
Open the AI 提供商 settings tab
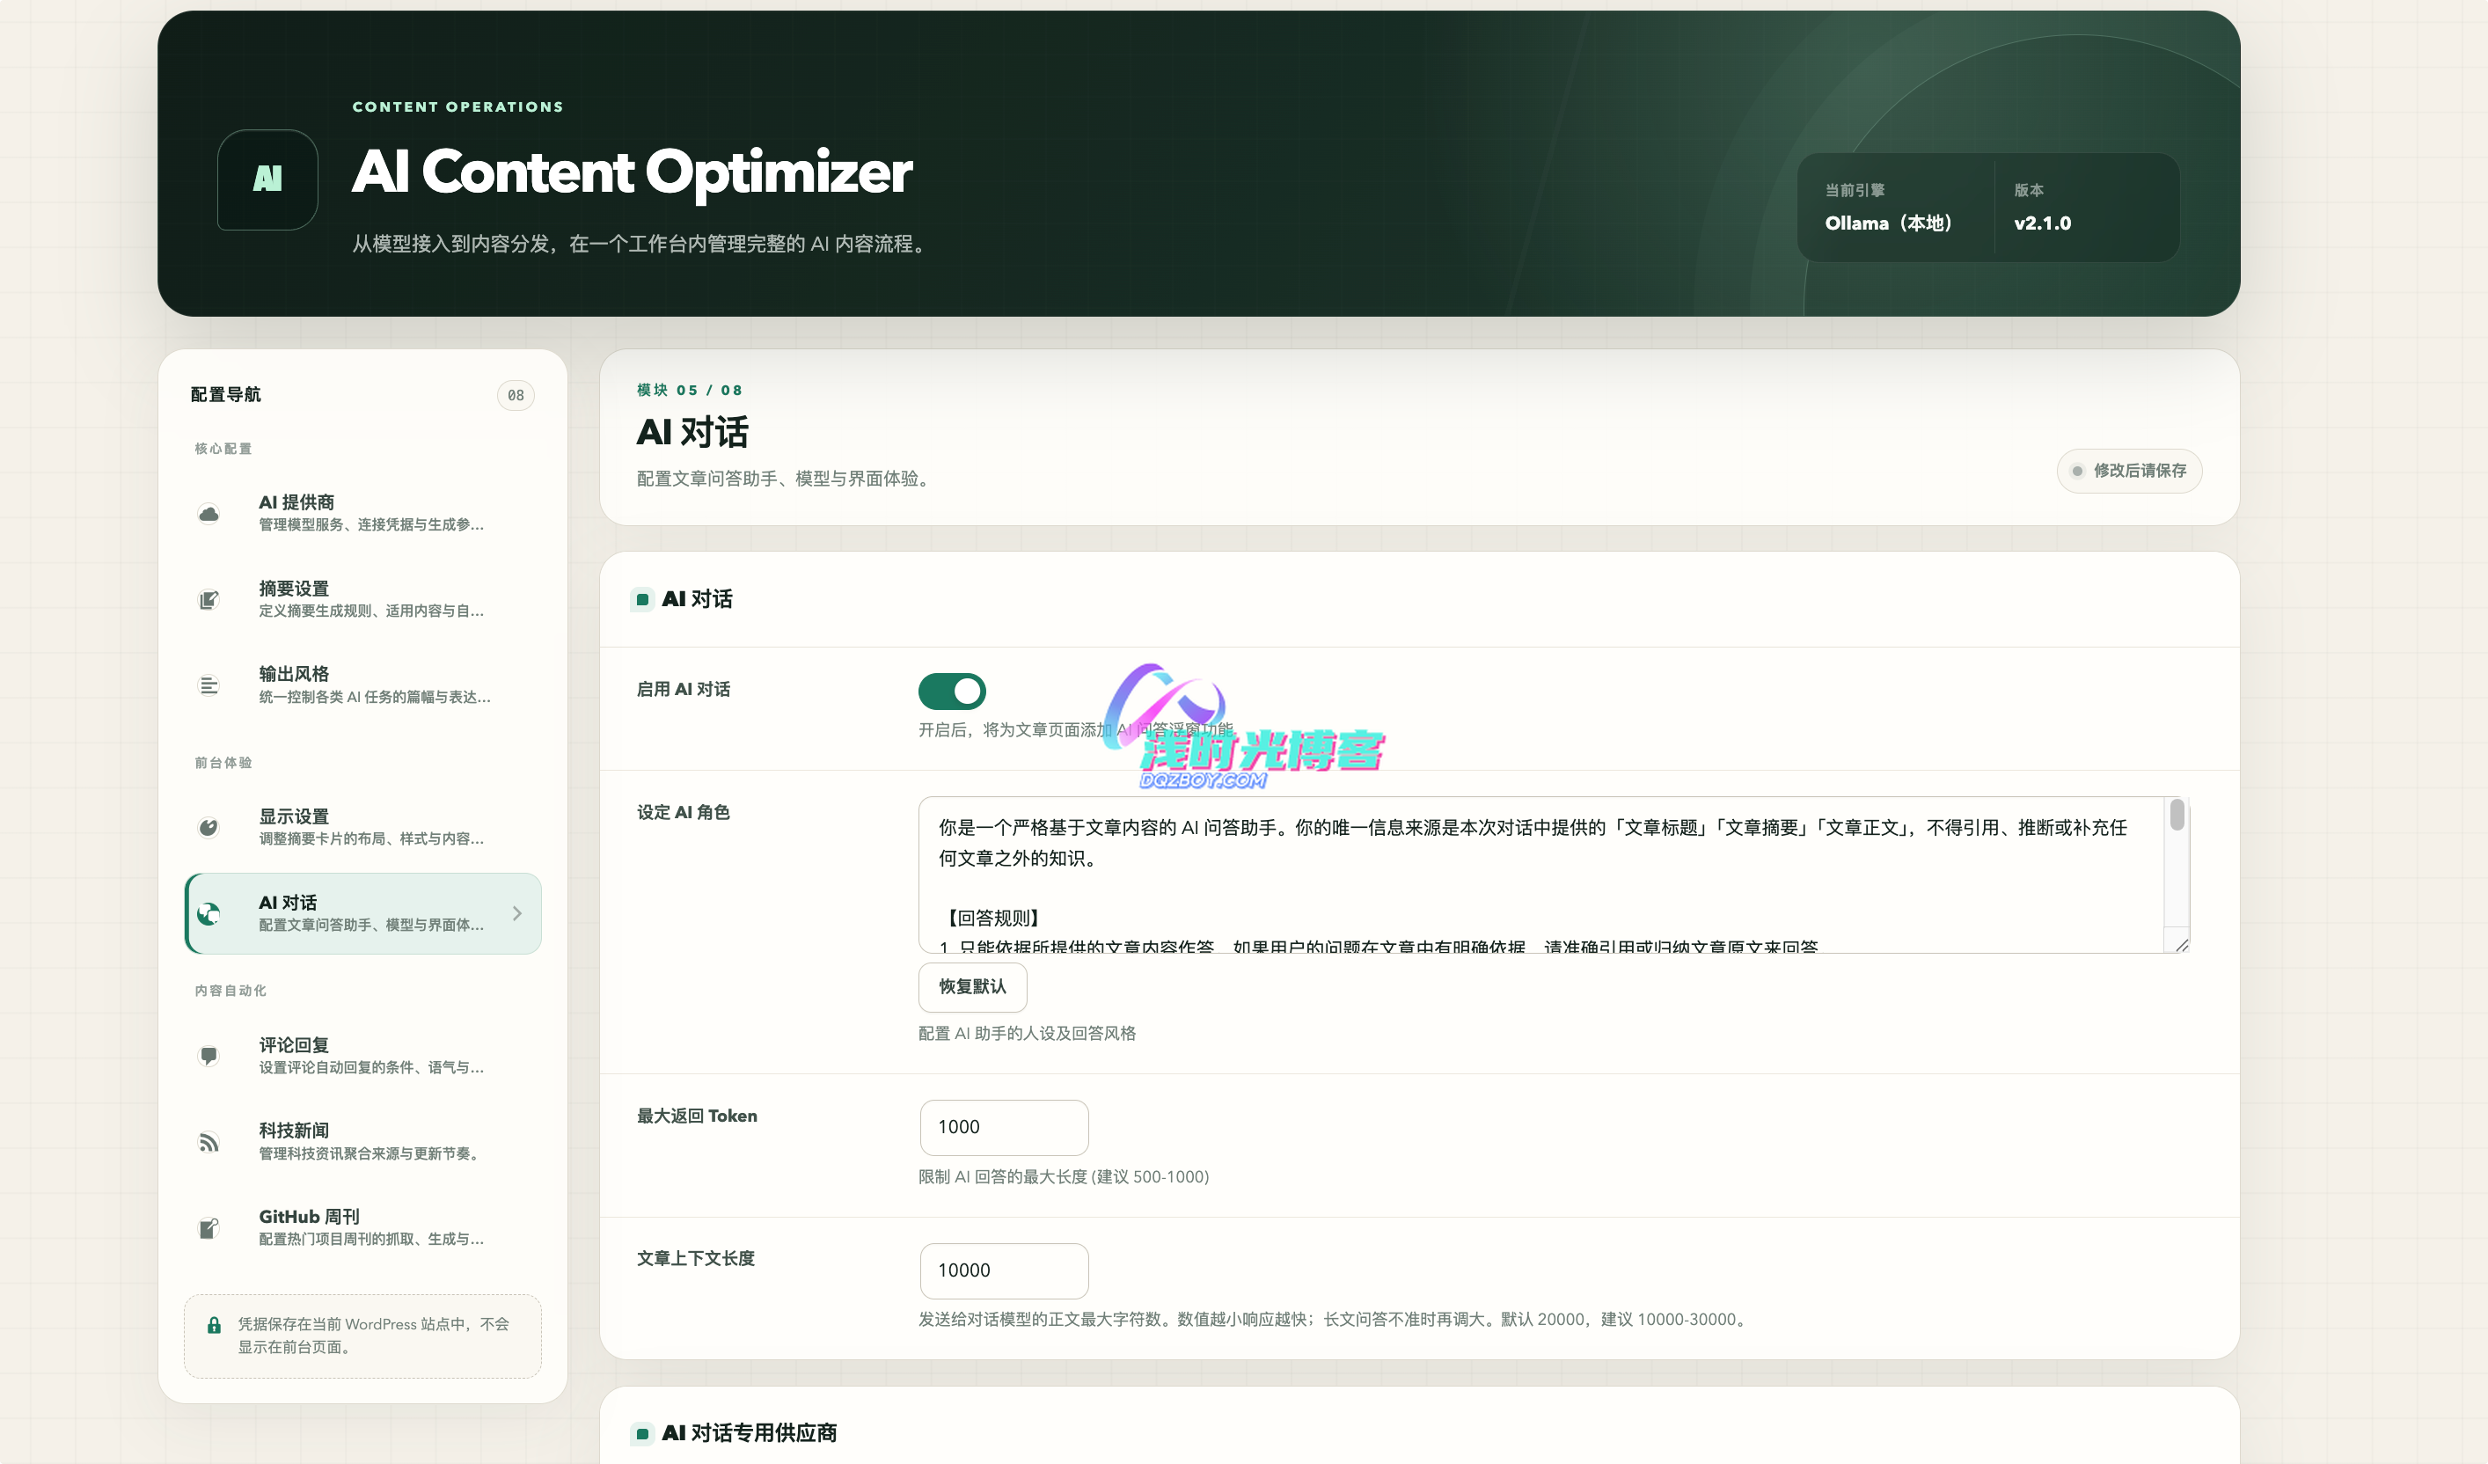coord(363,513)
